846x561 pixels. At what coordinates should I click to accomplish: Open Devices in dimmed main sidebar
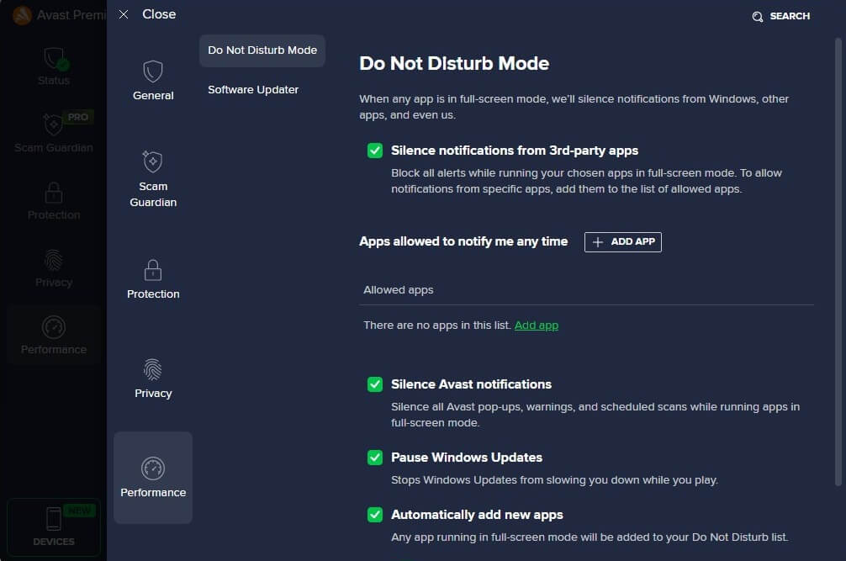[54, 527]
